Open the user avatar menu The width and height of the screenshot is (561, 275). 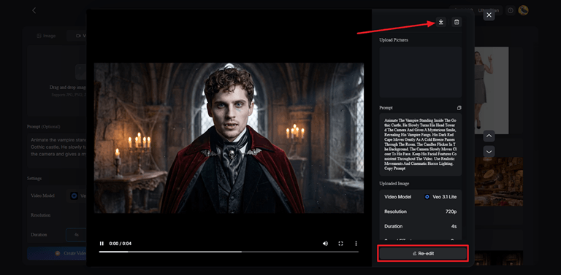pos(524,10)
